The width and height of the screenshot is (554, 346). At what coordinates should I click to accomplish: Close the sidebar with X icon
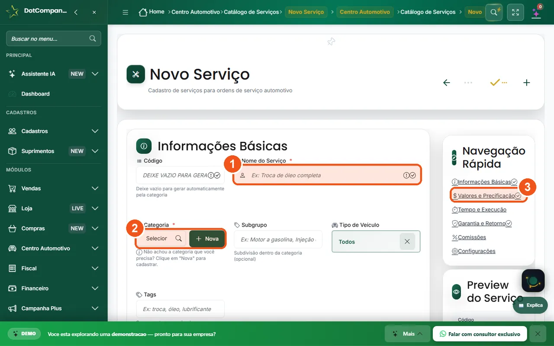pyautogui.click(x=94, y=12)
